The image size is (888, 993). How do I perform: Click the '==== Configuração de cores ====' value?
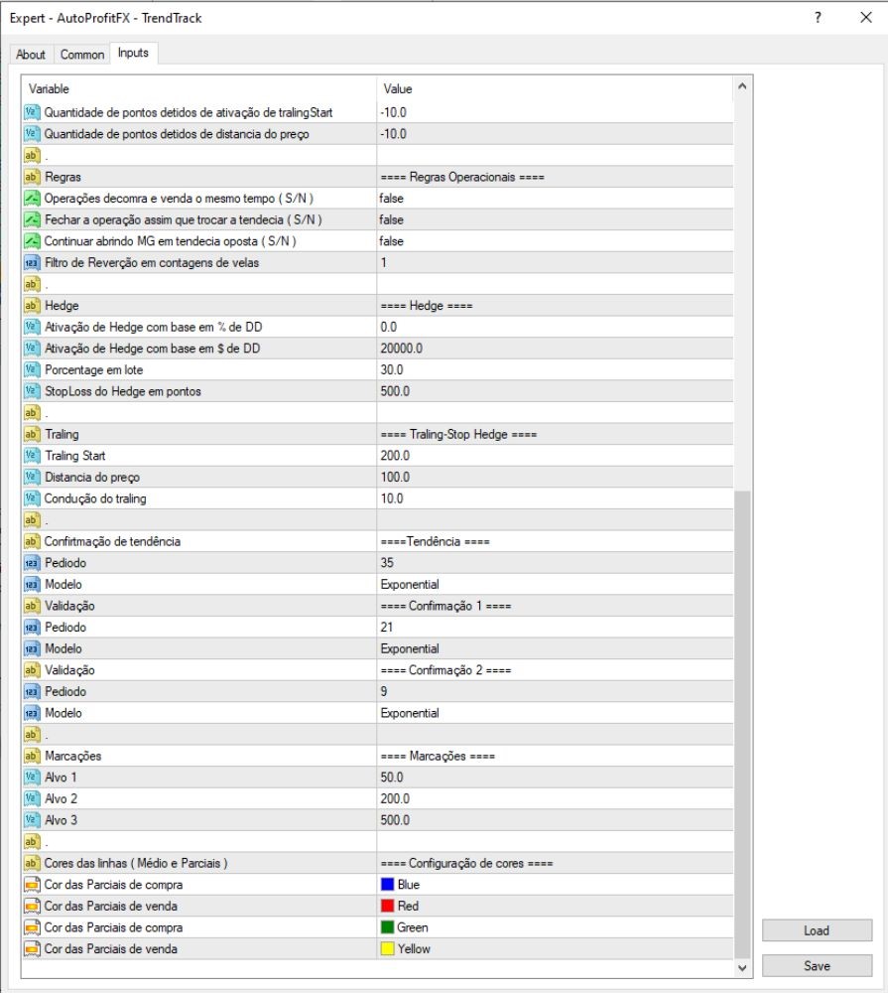(x=466, y=863)
